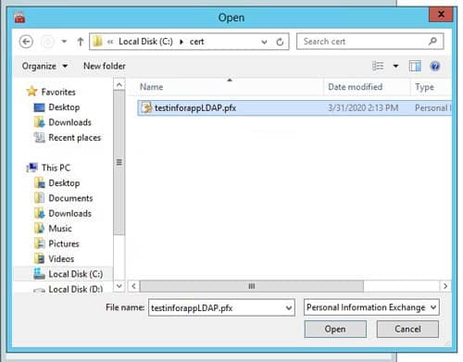Click the Open button
The height and width of the screenshot is (362, 463).
(335, 329)
